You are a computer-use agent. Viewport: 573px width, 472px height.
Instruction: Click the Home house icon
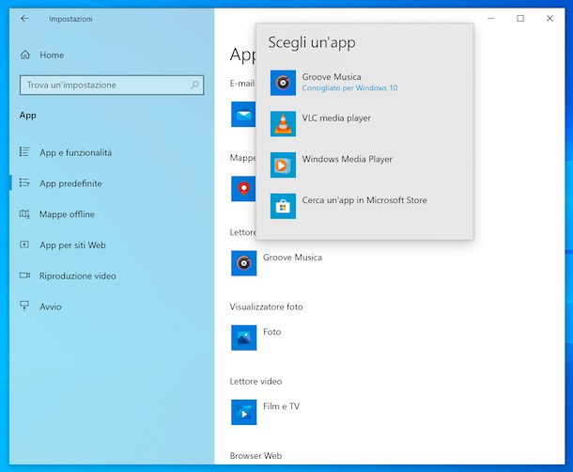click(25, 55)
